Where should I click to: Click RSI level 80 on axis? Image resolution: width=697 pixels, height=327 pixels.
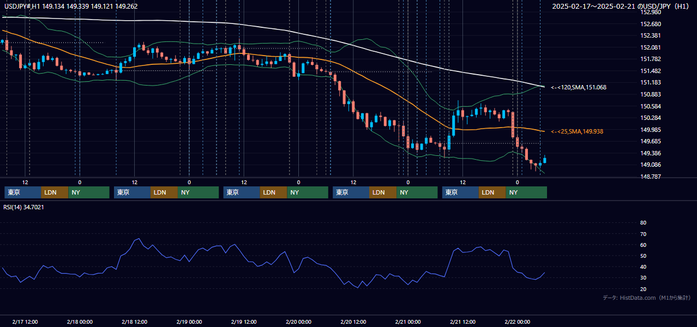tap(643, 223)
